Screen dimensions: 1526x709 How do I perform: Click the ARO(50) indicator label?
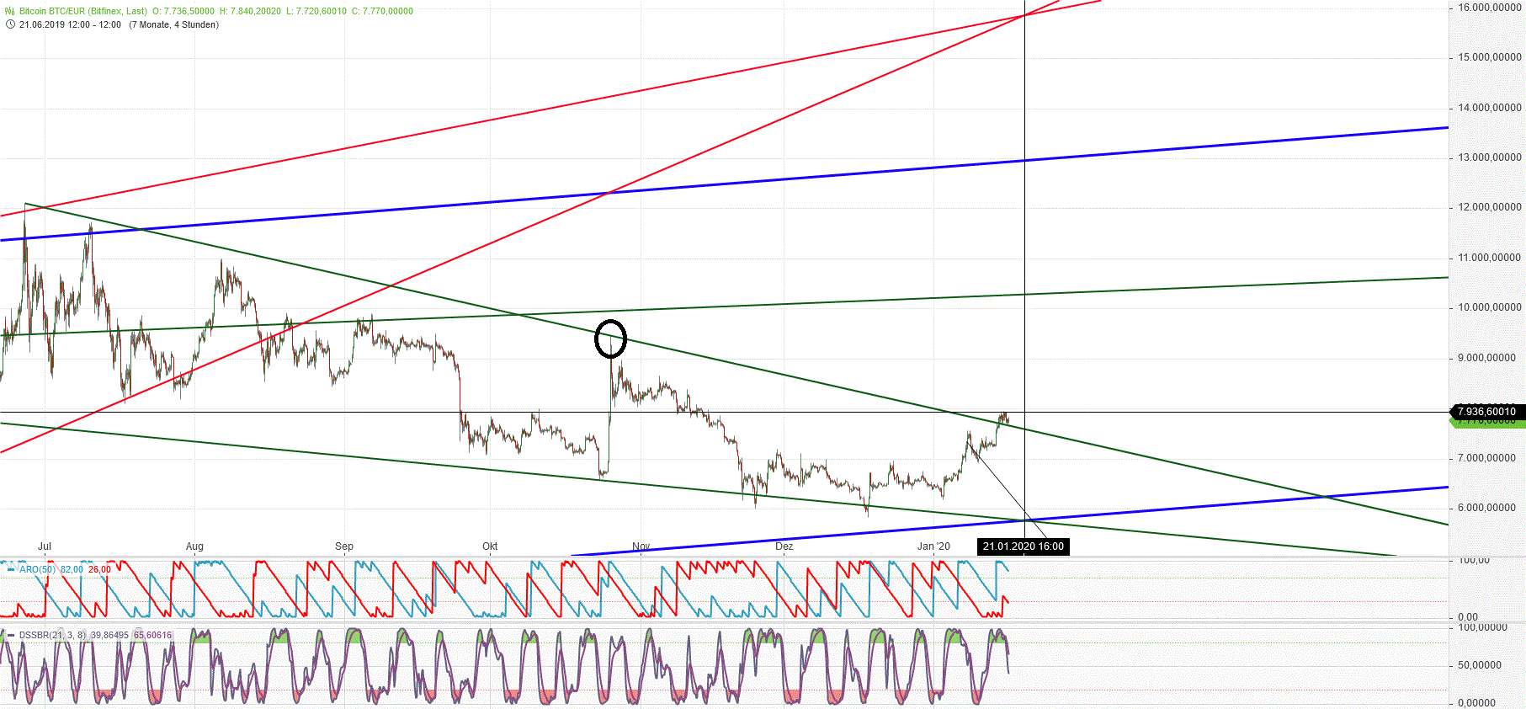coord(37,569)
